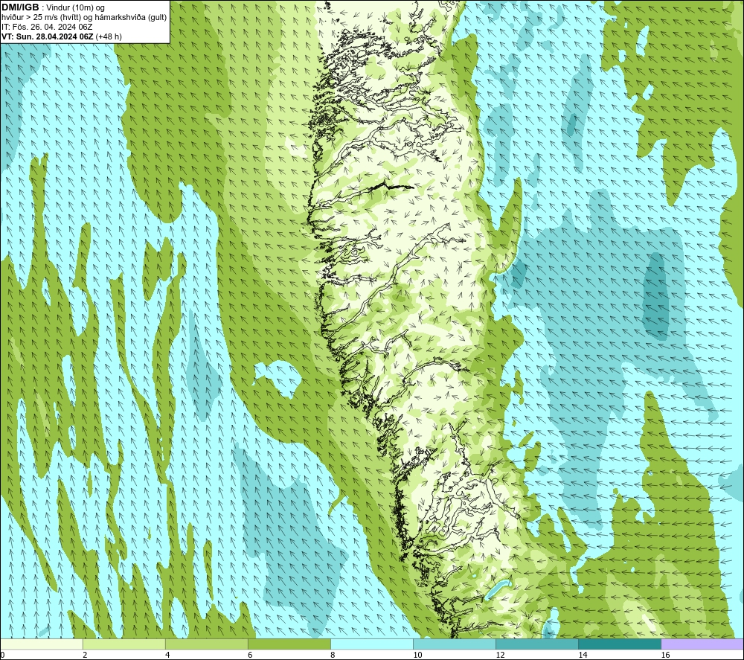Click the valid time 'VT: Sun. 28.04.2024 06Z (+48 h)'
744x660 pixels.
pos(62,36)
